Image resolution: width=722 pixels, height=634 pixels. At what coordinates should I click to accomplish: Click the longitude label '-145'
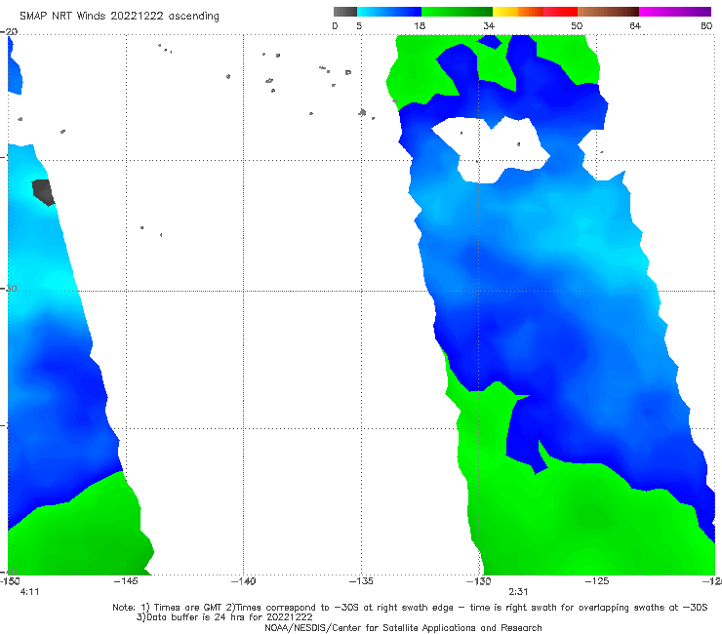click(x=126, y=581)
